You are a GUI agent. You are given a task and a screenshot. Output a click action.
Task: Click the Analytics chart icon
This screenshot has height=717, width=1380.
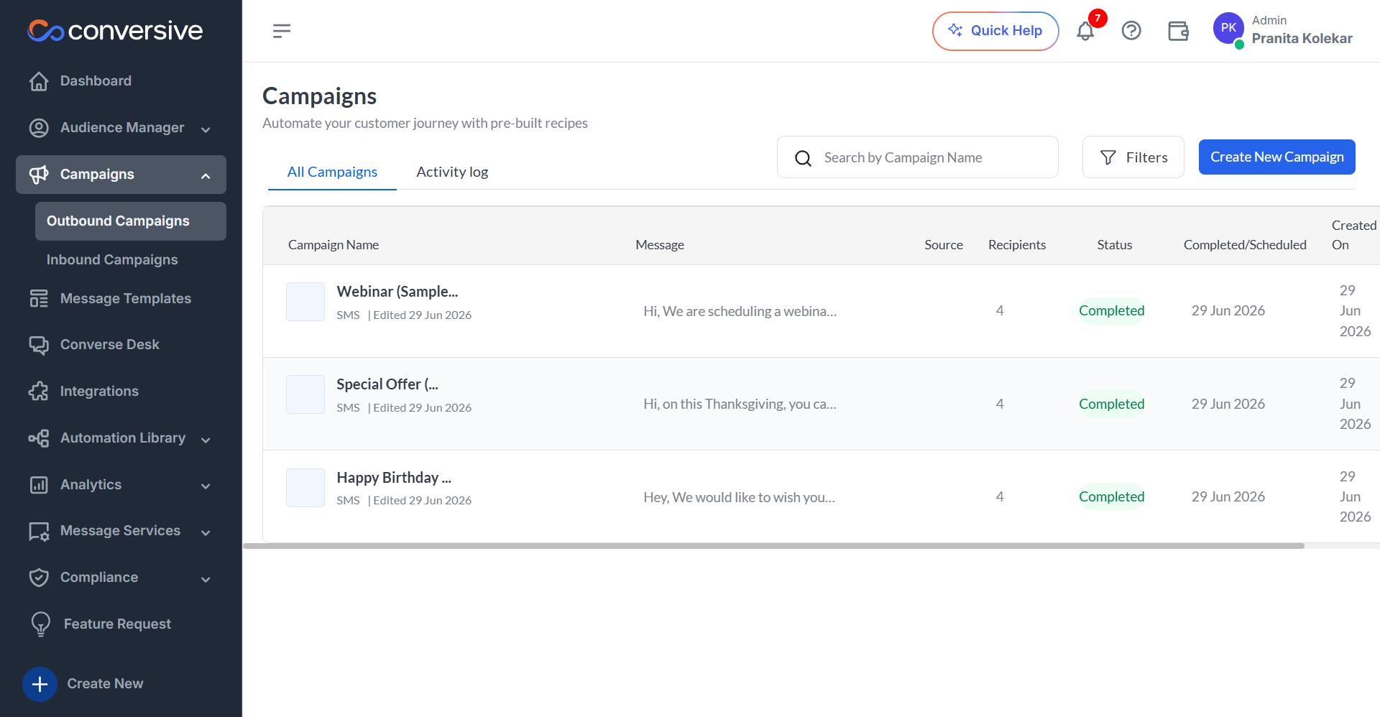coord(39,485)
